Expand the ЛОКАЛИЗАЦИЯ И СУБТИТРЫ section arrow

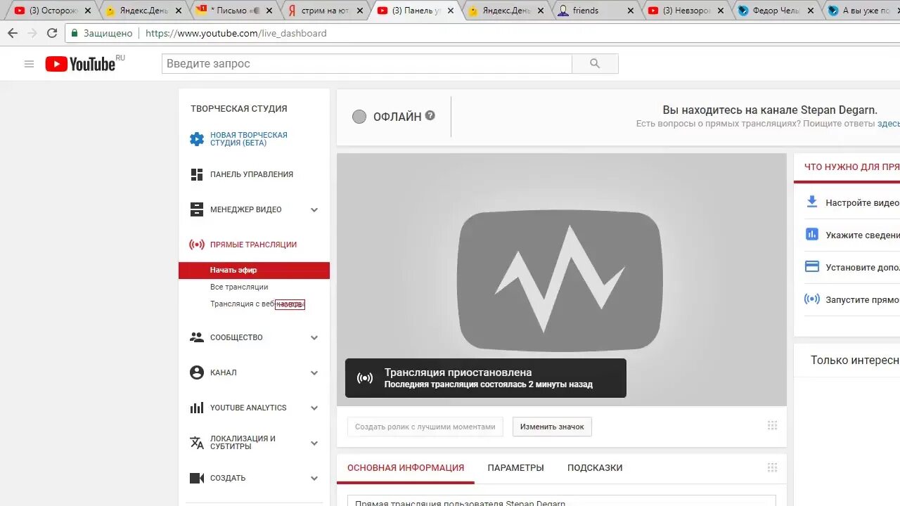314,443
